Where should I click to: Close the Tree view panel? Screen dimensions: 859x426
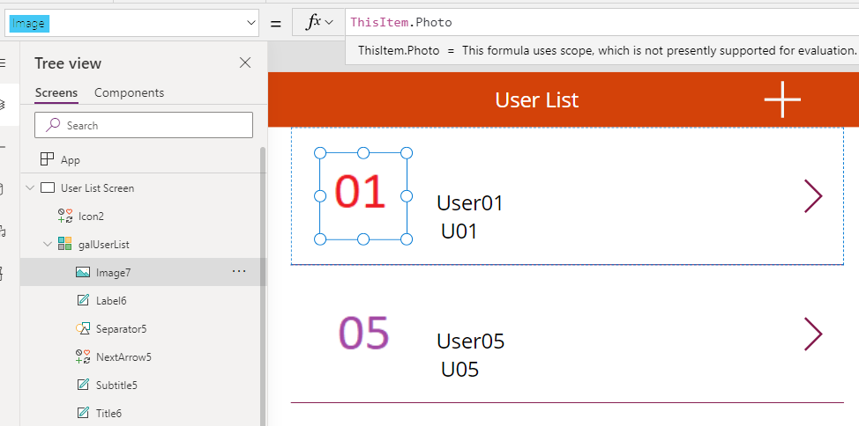pos(245,62)
